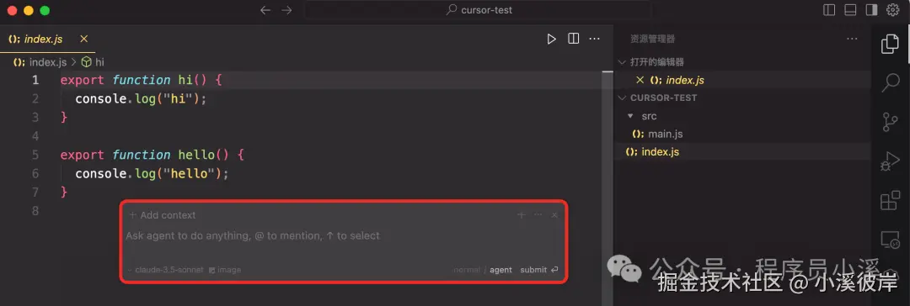
Task: Open the settings gear in the title bar
Action: pyautogui.click(x=892, y=10)
